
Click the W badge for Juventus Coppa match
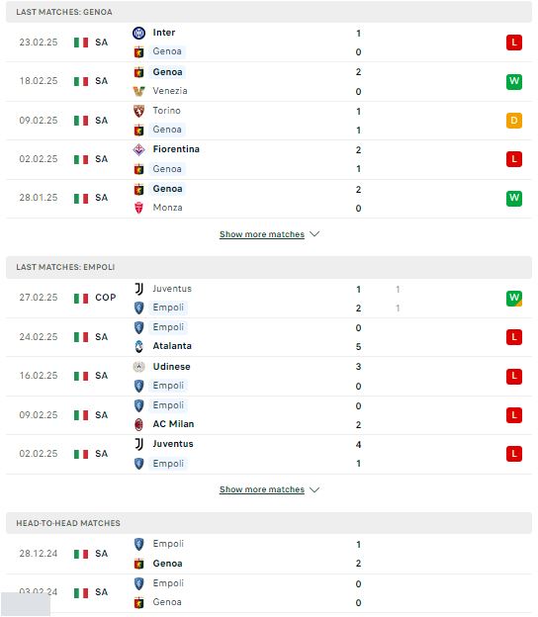click(514, 299)
